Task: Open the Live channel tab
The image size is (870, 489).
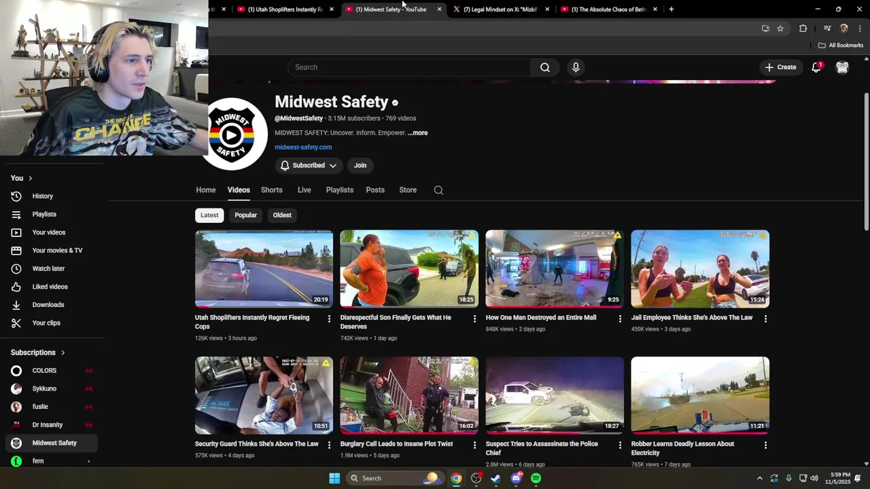Action: [x=304, y=190]
